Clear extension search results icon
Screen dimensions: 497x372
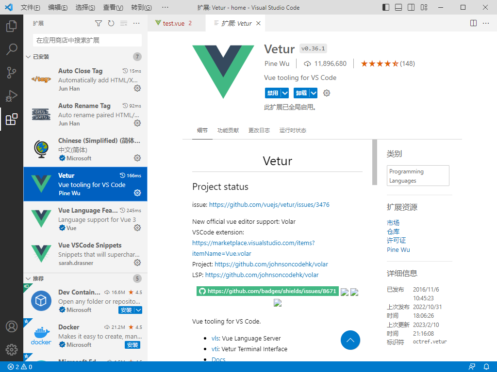click(x=124, y=23)
